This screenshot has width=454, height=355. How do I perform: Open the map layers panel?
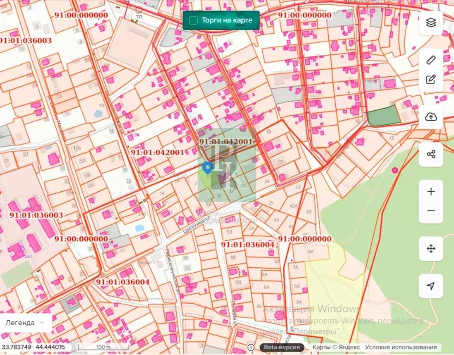tap(431, 23)
